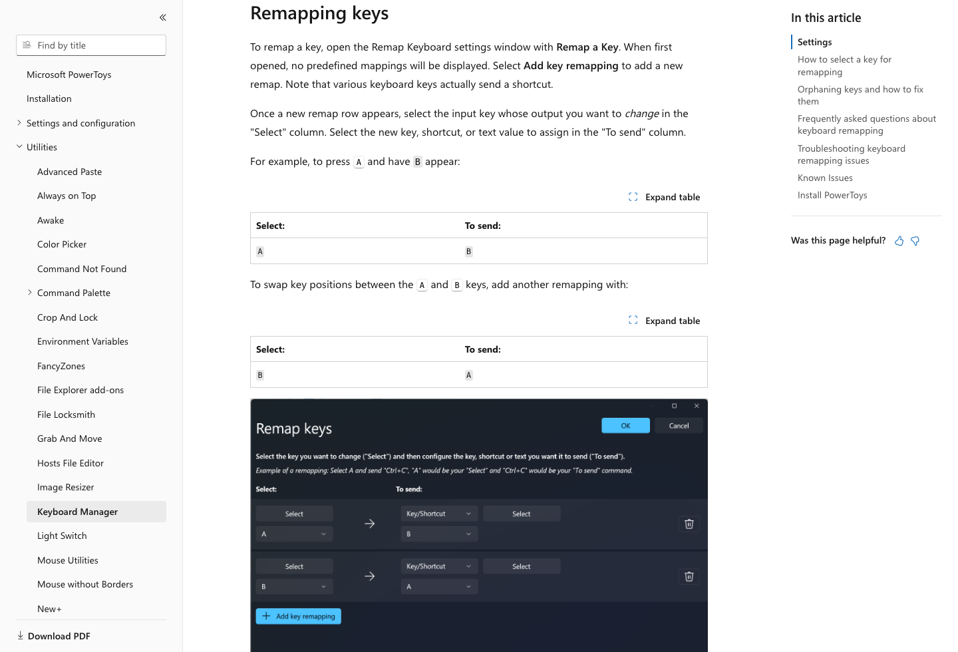Open the FancyZones article
The width and height of the screenshot is (958, 652).
[61, 366]
